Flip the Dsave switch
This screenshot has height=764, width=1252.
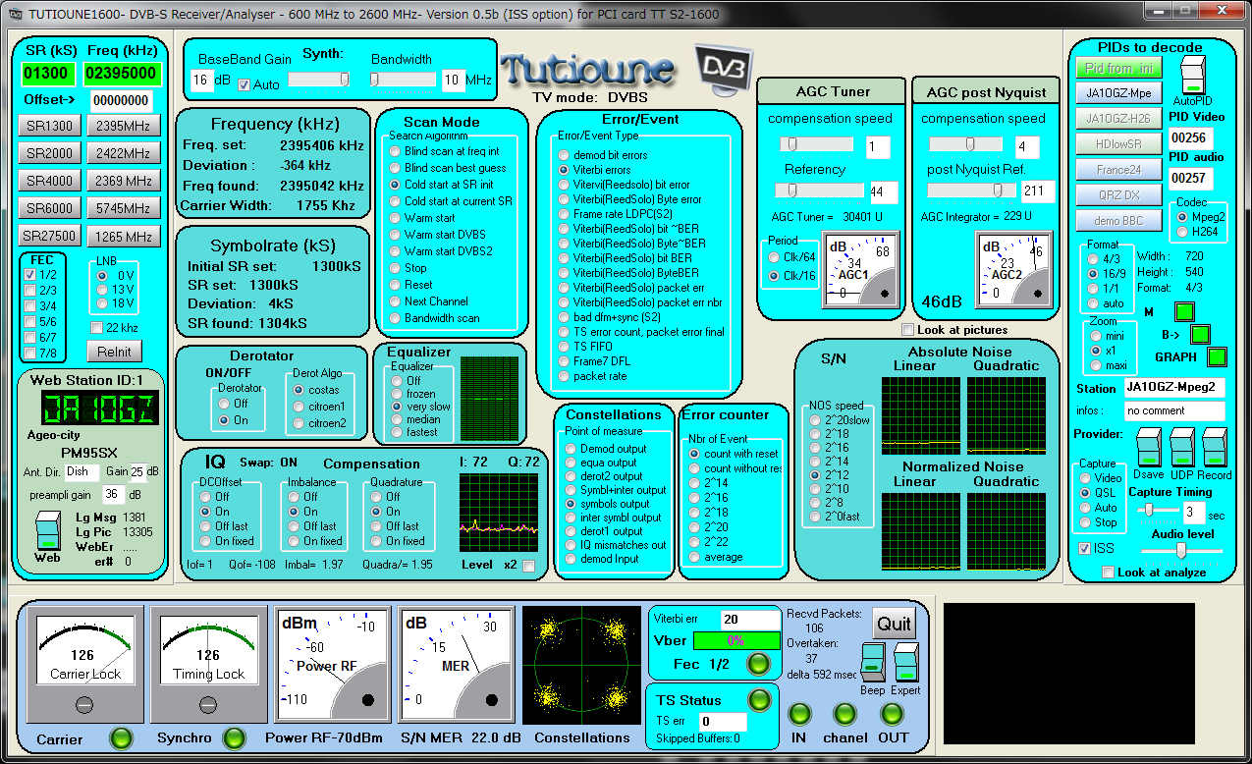pos(1148,448)
